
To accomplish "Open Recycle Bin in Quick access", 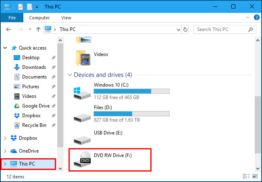I will [30, 125].
